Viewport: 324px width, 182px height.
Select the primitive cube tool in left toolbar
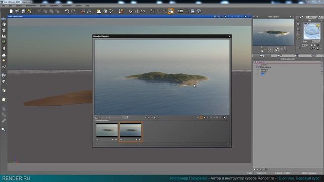[x=4, y=24]
